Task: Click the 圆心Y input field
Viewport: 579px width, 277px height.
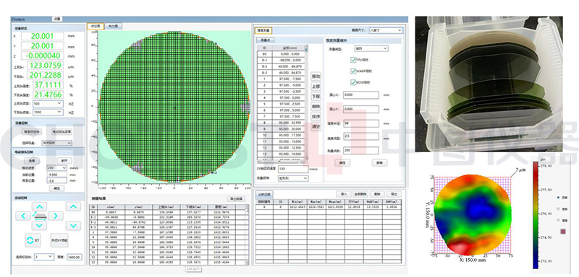Action: [360, 109]
